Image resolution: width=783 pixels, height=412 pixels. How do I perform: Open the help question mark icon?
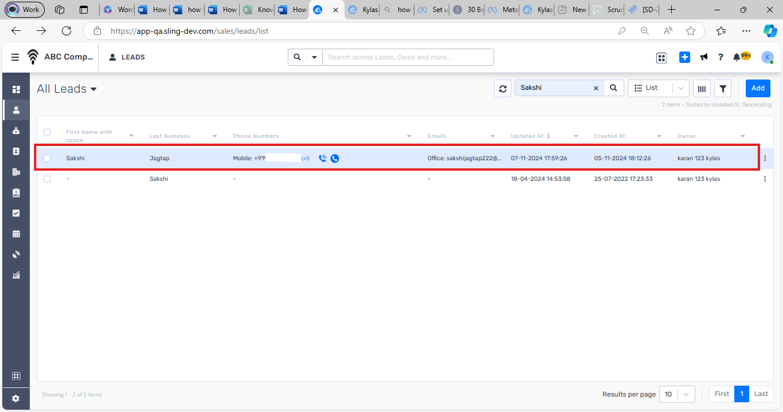pyautogui.click(x=721, y=57)
